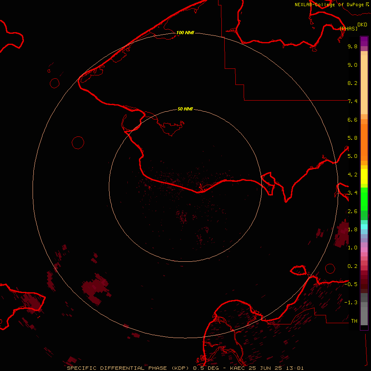Screen dimensions: 371x371
Task: Click the "0.5 DEG" elevation in the caption
Action: tap(206, 368)
